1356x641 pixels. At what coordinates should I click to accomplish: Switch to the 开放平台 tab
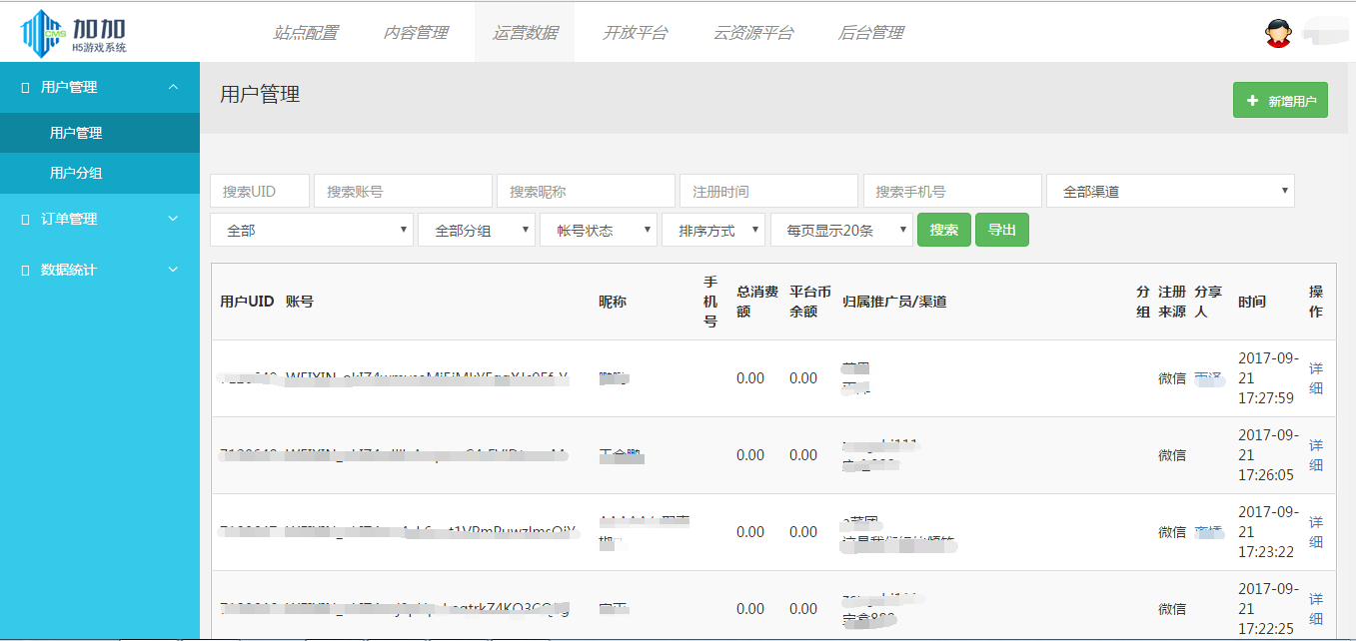point(636,31)
